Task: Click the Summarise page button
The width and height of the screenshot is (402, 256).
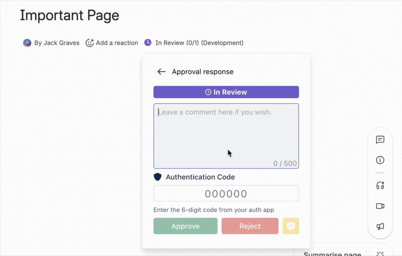Action: [x=332, y=253]
